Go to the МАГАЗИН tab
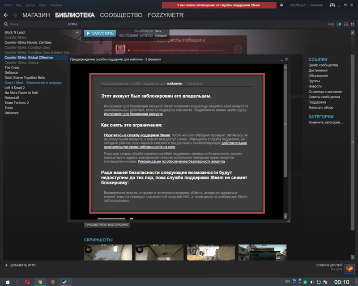This screenshot has width=358, height=286. point(36,15)
